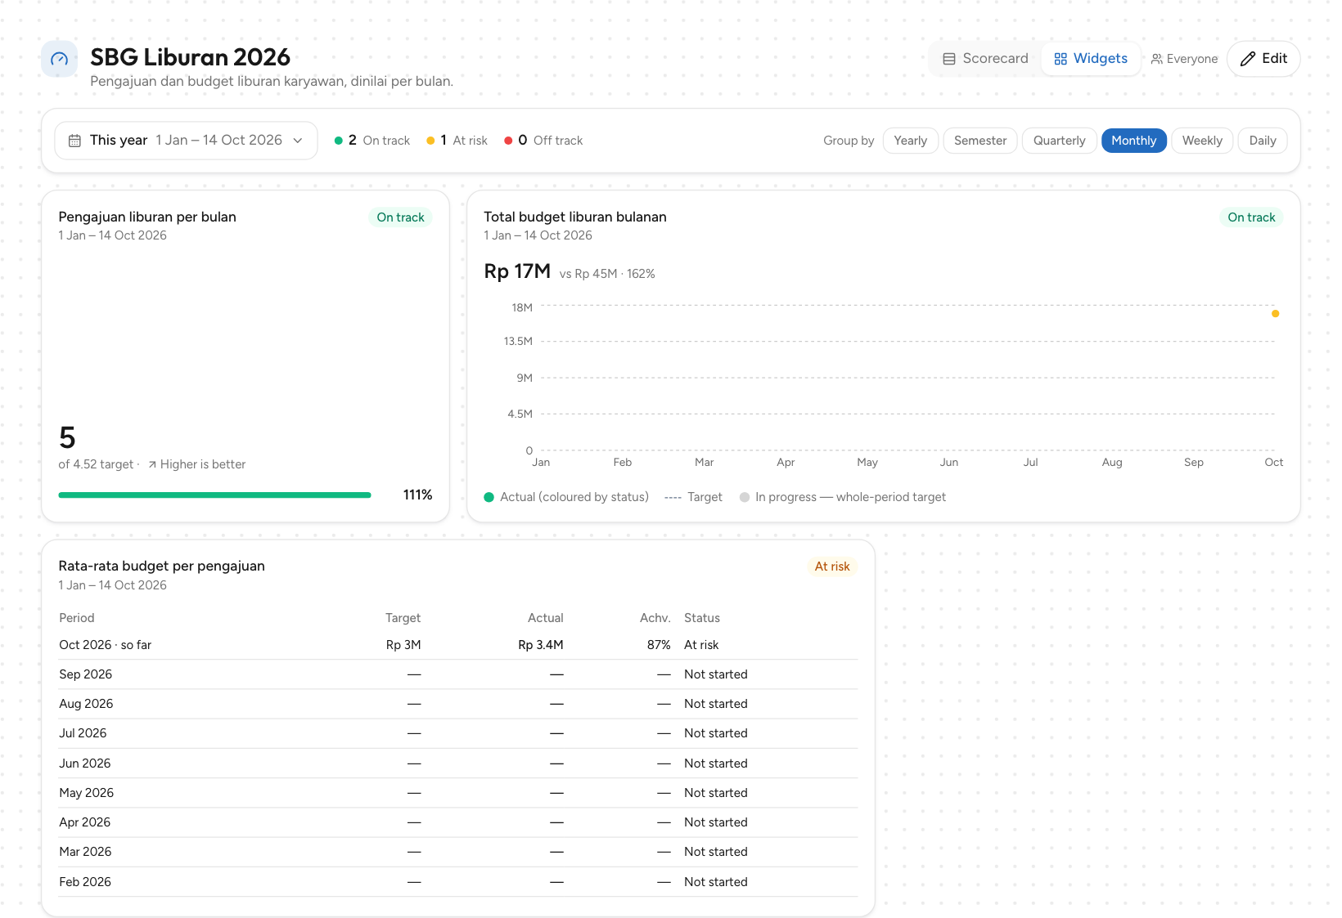This screenshot has width=1342, height=918.
Task: Click the Scorecard list icon
Action: pos(949,59)
